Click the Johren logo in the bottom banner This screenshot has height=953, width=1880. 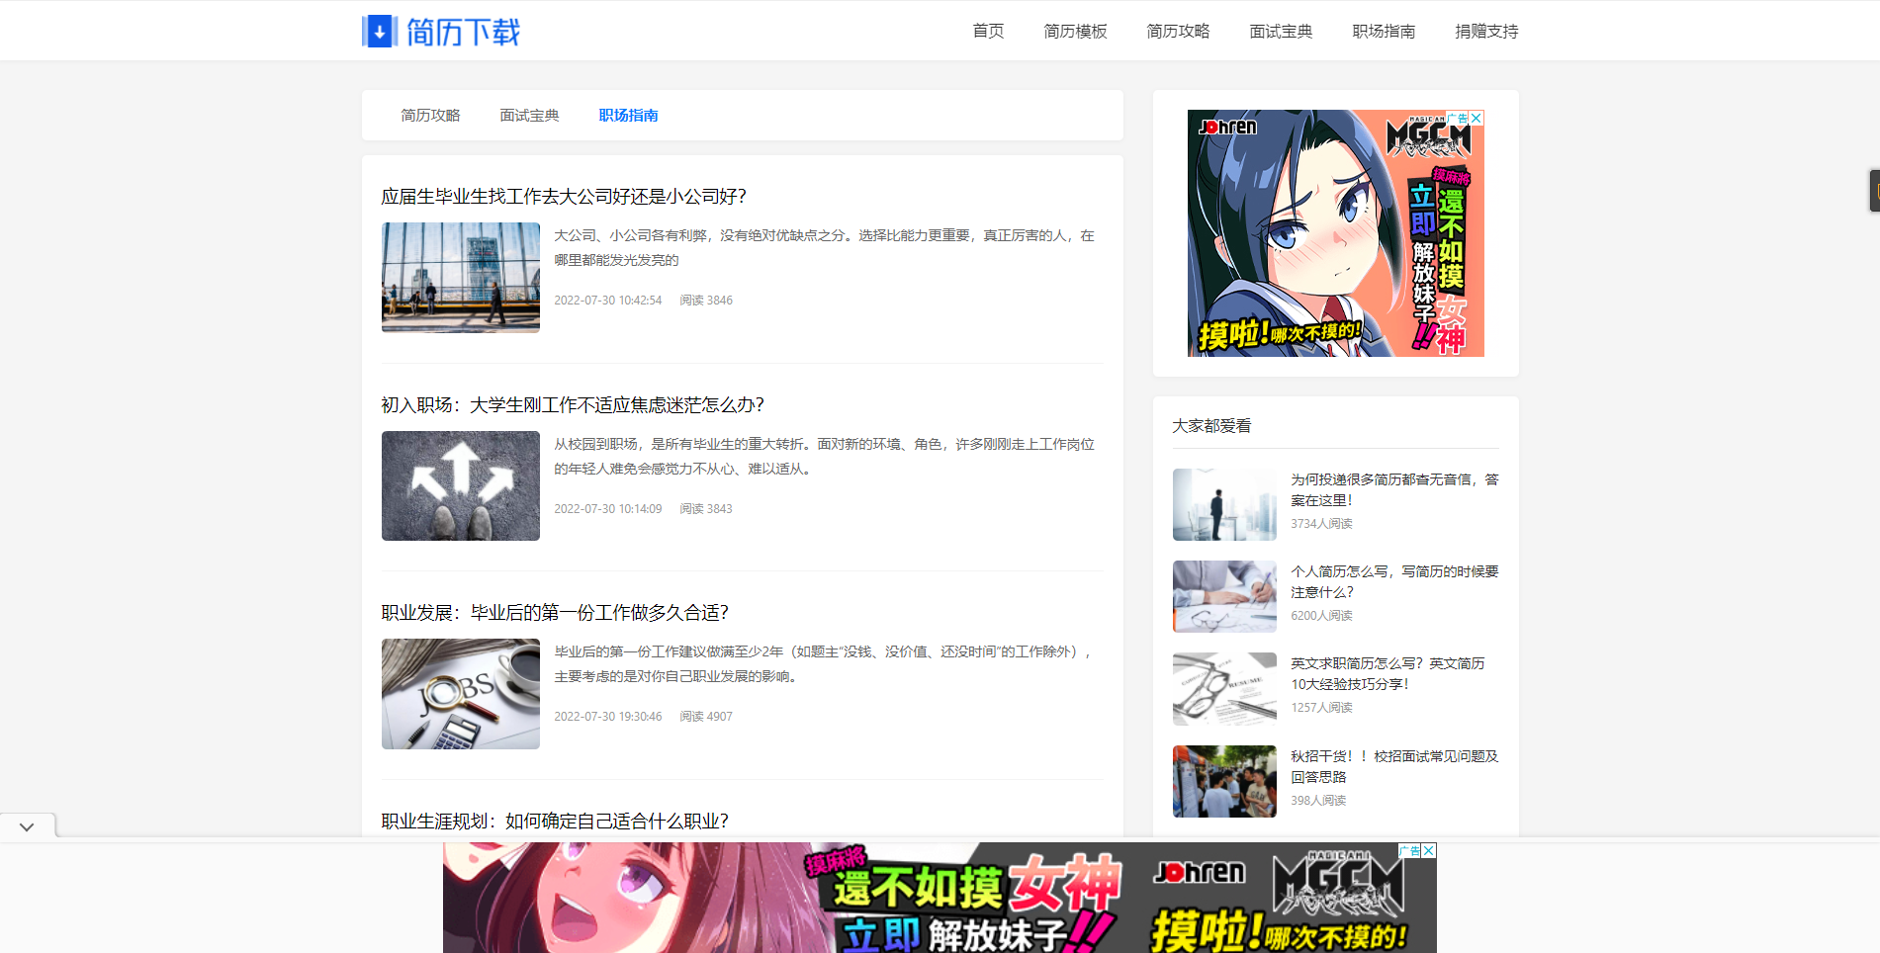point(1199,874)
